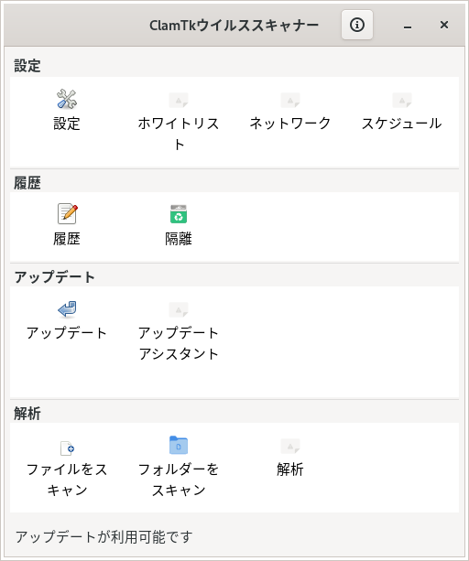Open the 隔離 quarantine recycle bin icon
The width and height of the screenshot is (469, 561).
179,213
